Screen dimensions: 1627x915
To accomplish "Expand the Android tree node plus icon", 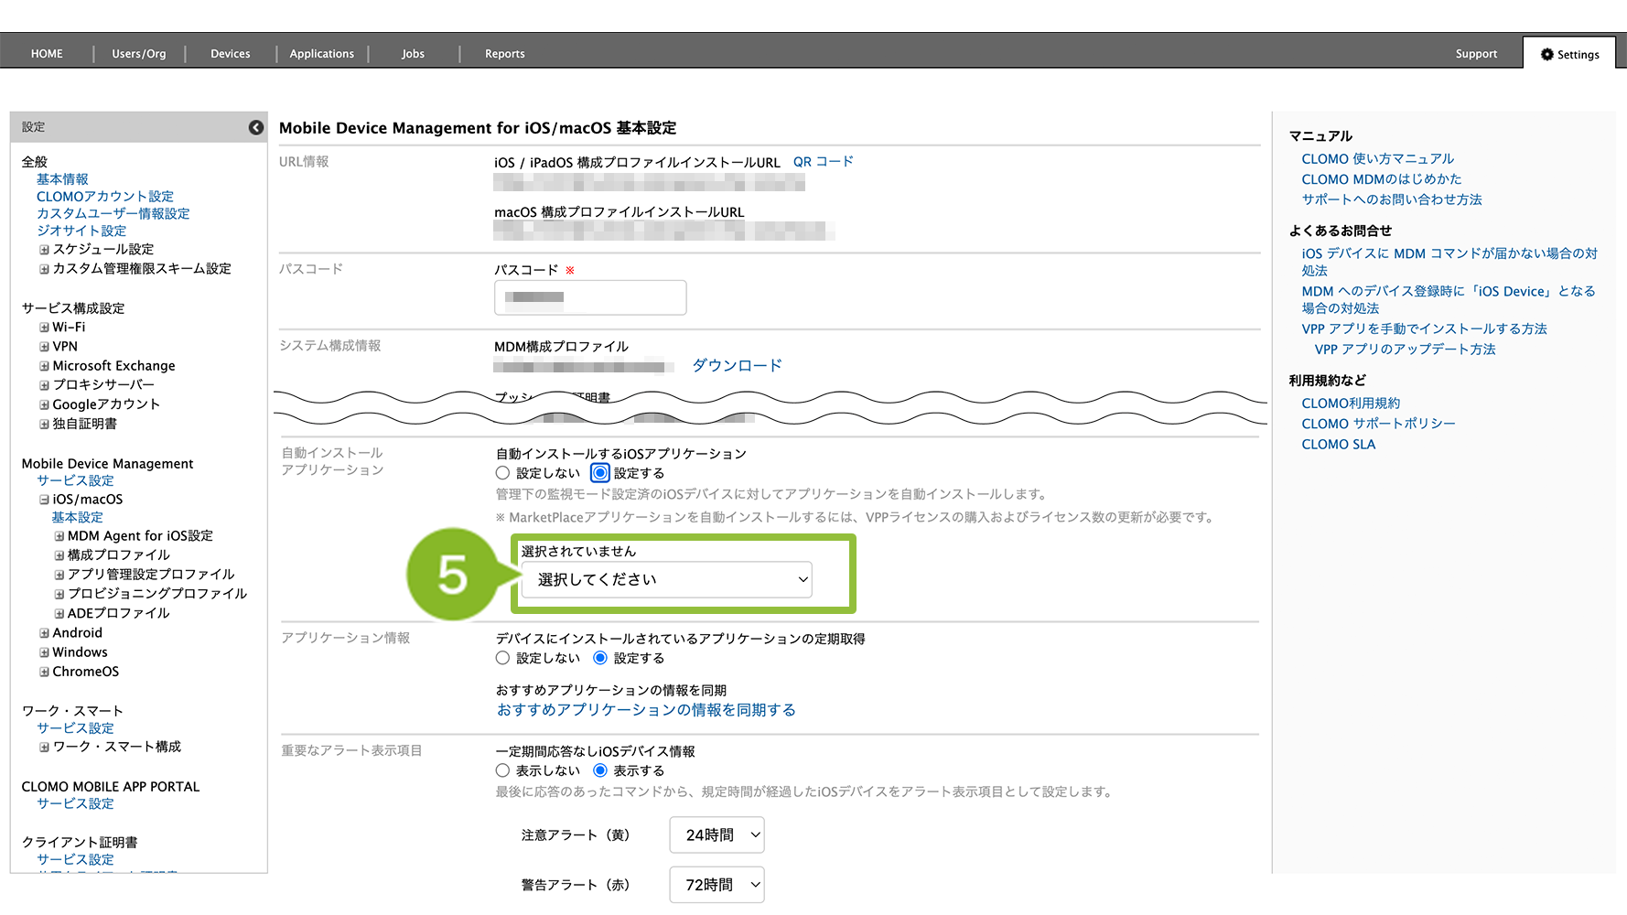I will (x=44, y=633).
